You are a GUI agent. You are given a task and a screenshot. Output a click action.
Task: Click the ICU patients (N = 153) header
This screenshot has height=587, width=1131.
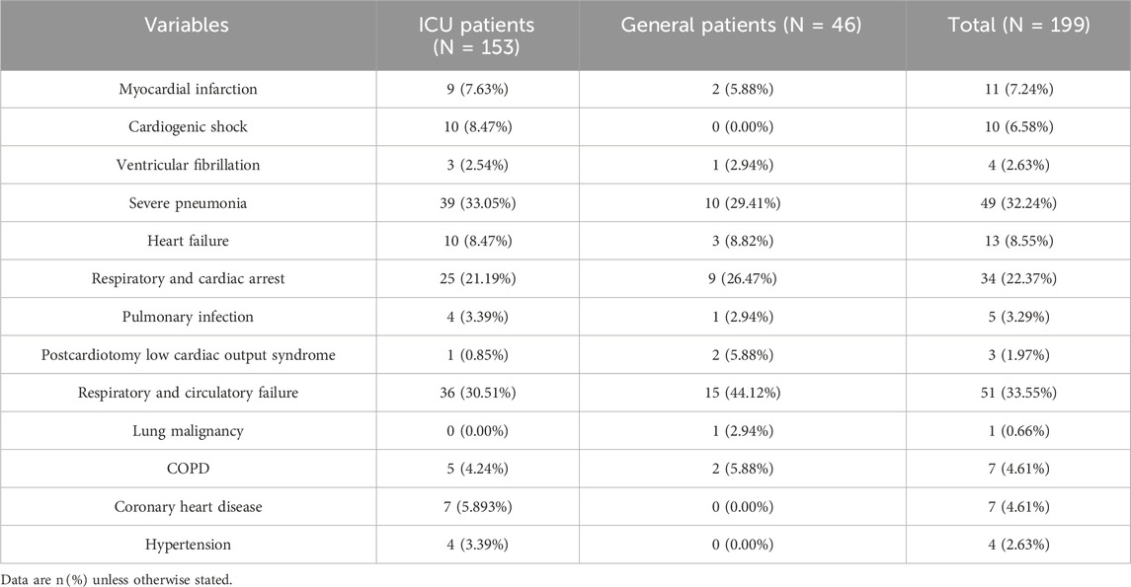pos(477,35)
